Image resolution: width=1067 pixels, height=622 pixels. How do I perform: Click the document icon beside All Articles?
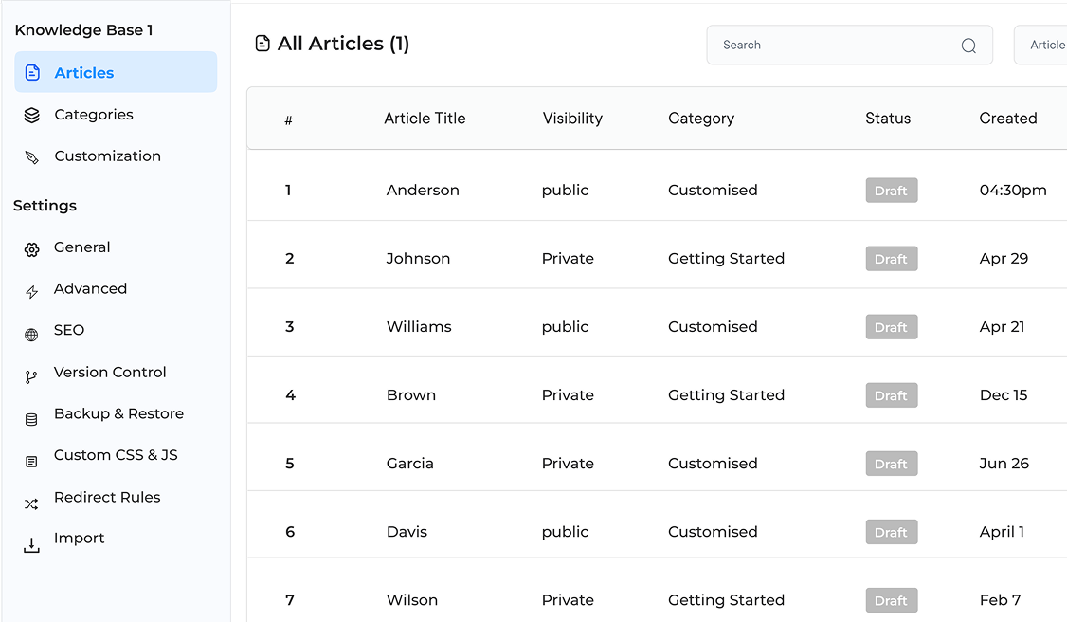pyautogui.click(x=262, y=44)
